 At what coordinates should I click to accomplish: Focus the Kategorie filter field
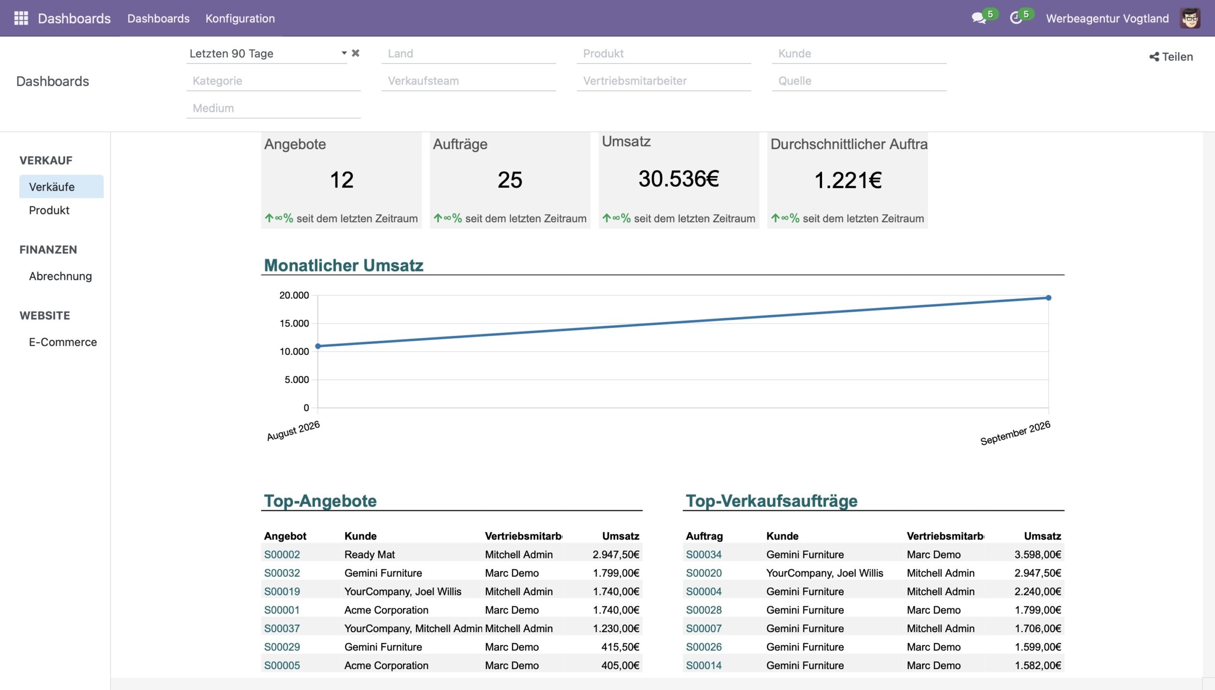(x=273, y=81)
